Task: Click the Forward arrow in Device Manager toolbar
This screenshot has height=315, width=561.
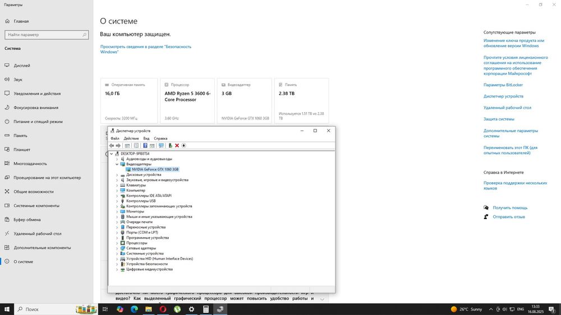Action: 118,146
